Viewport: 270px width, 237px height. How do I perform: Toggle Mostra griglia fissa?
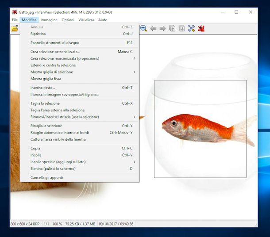point(80,79)
